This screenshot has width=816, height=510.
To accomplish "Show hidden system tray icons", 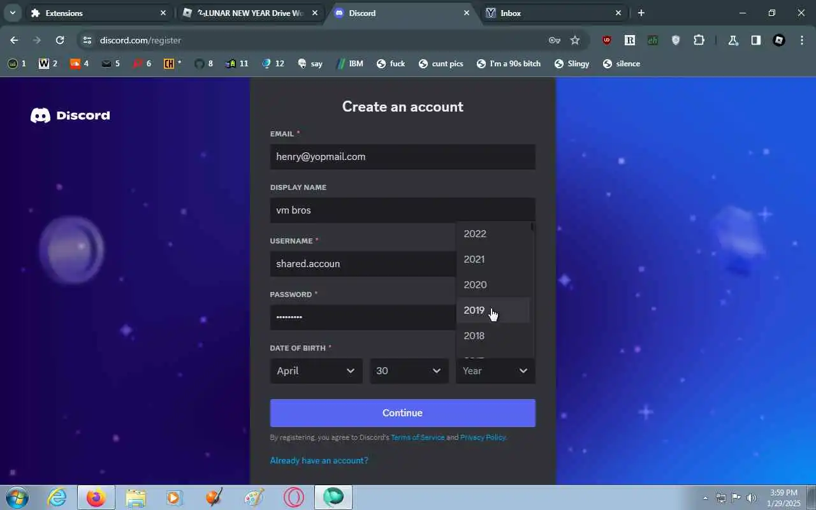I will point(705,498).
